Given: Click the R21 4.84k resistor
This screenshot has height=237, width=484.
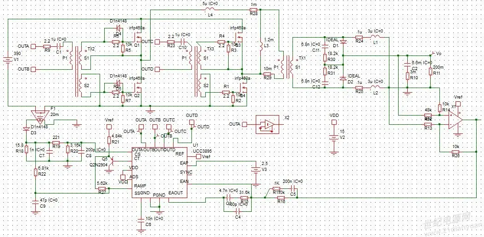Looking at the screenshot, I should tap(109, 141).
